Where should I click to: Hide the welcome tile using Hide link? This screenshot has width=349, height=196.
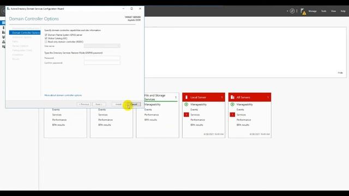[x=340, y=72]
